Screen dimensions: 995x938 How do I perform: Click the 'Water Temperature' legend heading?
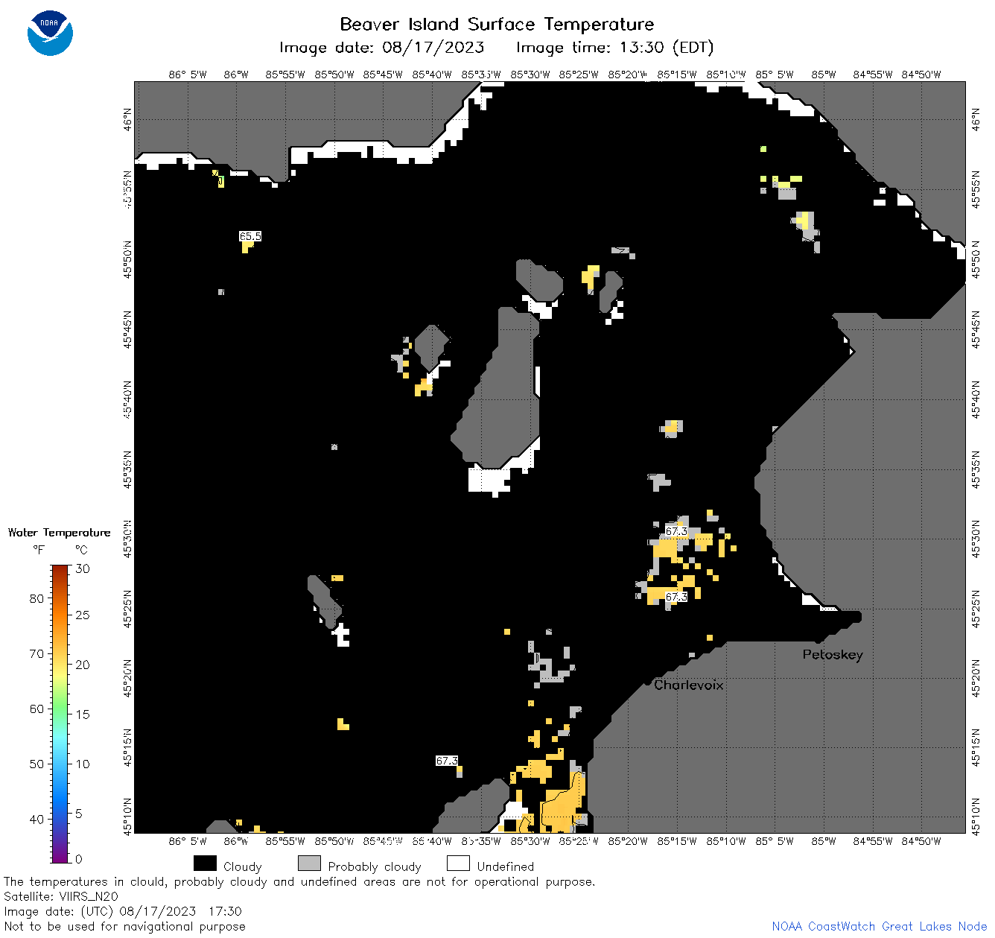pos(59,533)
